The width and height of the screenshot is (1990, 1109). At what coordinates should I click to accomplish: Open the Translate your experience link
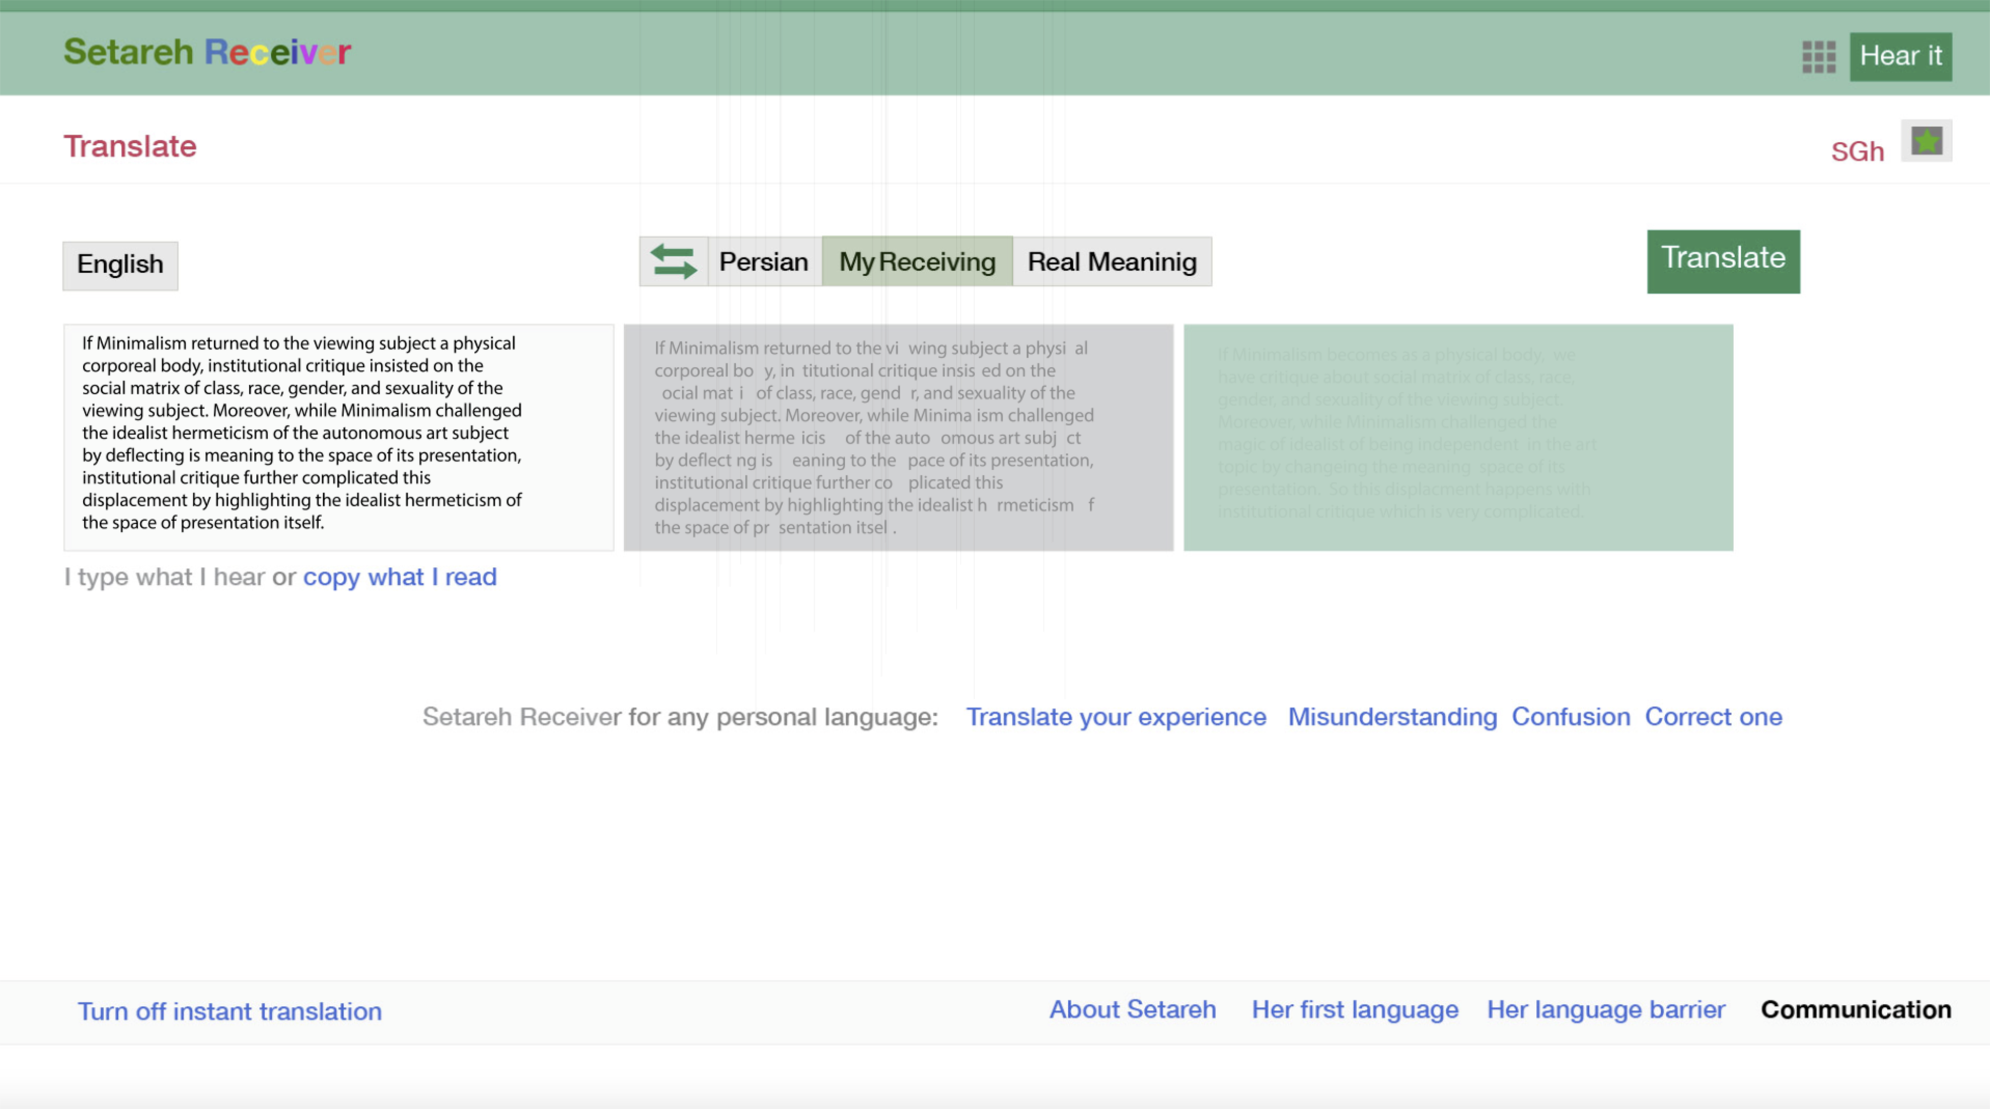pyautogui.click(x=1115, y=716)
